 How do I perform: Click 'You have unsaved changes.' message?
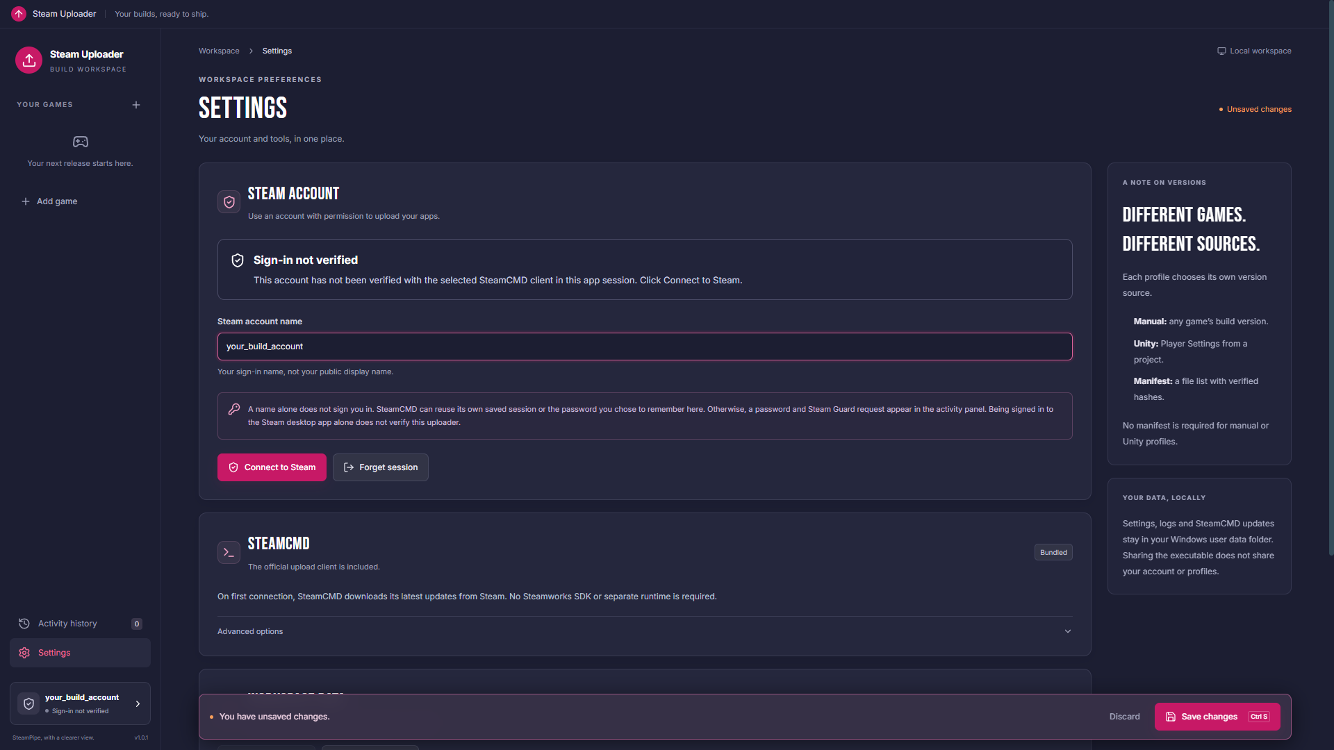pyautogui.click(x=274, y=717)
